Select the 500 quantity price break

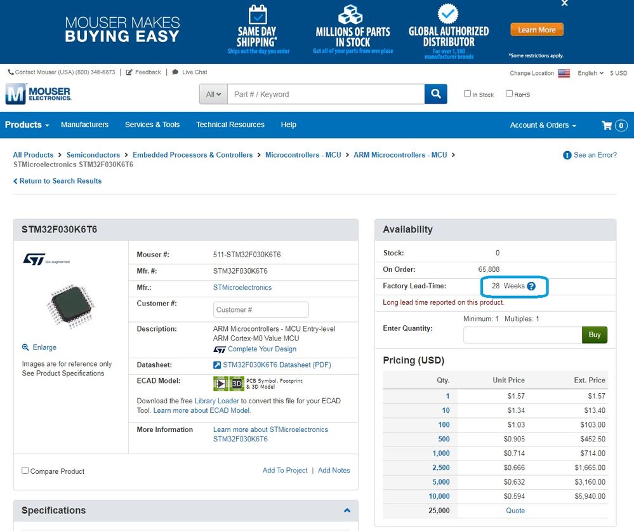444,439
